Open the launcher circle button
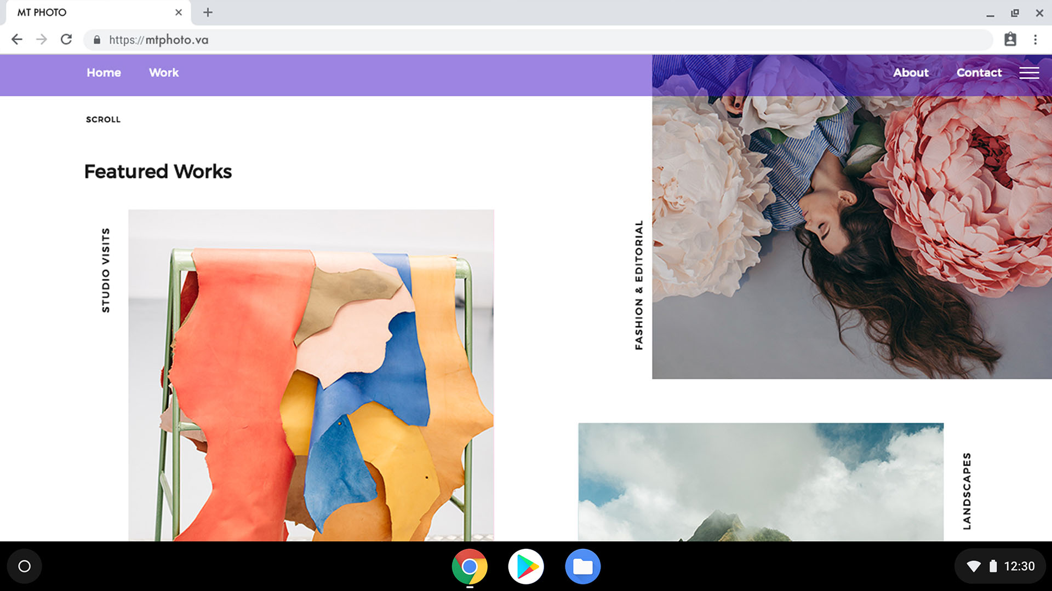Image resolution: width=1052 pixels, height=591 pixels. (x=25, y=566)
